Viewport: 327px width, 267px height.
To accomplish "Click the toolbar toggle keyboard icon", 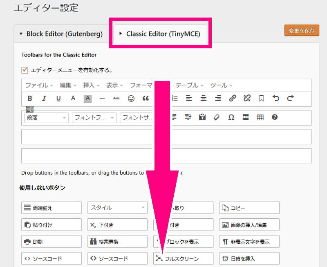I will [x=30, y=109].
